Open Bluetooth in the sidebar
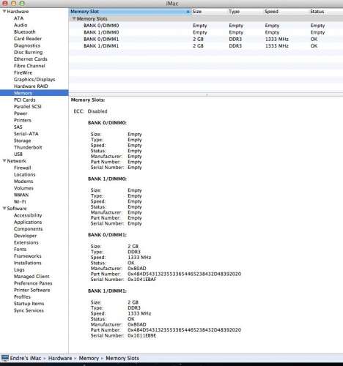343x366 pixels. pyautogui.click(x=25, y=31)
